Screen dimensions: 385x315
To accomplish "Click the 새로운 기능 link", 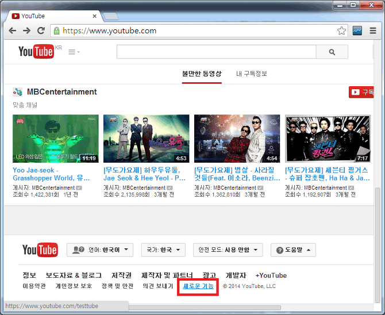I will point(198,286).
